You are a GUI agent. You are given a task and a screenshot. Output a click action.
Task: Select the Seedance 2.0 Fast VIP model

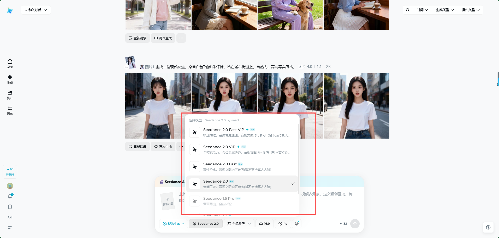point(235,132)
